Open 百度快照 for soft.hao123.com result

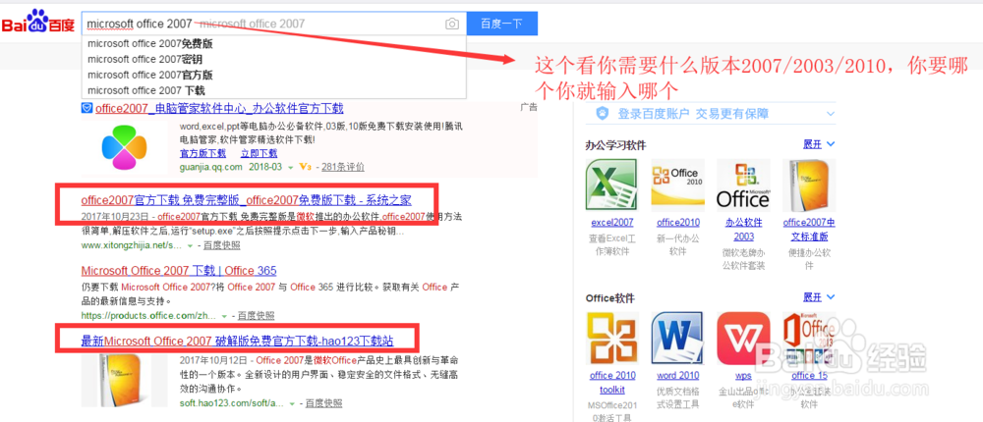point(324,403)
